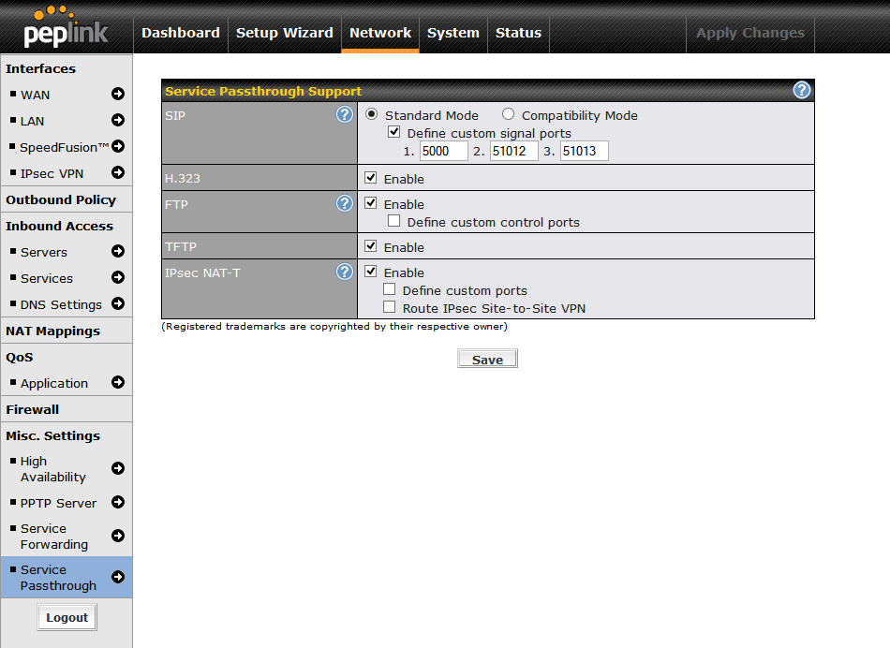Open the Dashboard tab
The image size is (890, 648).
181,33
